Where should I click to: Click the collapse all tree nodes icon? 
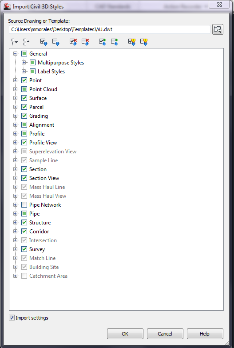[x=26, y=41]
